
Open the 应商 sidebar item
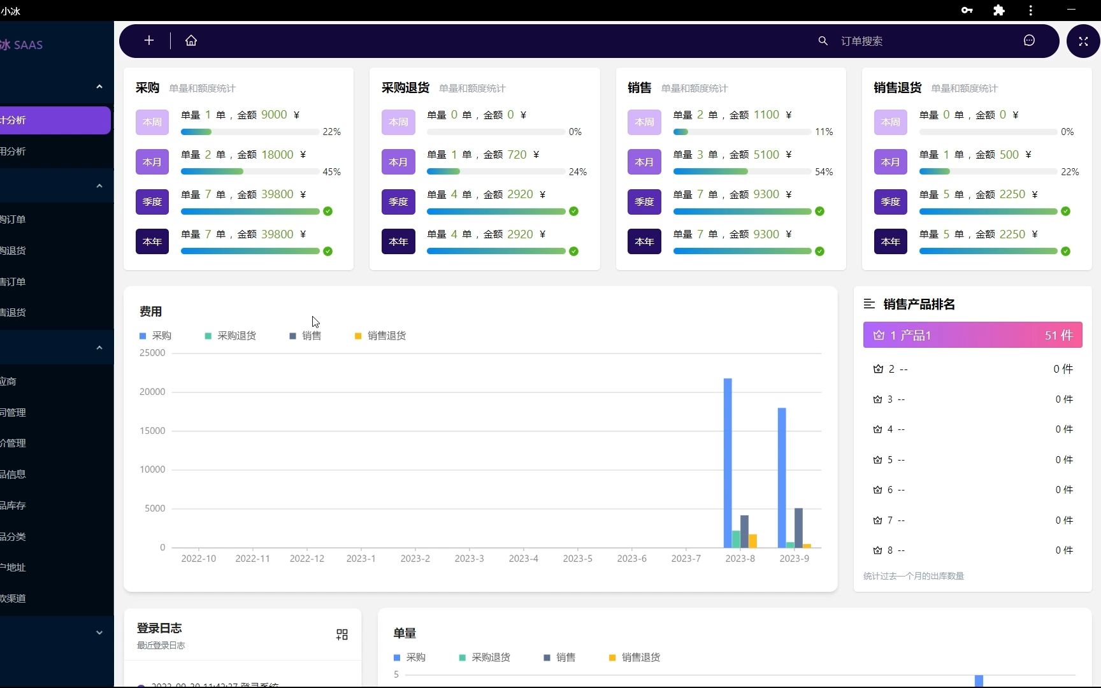coord(57,382)
